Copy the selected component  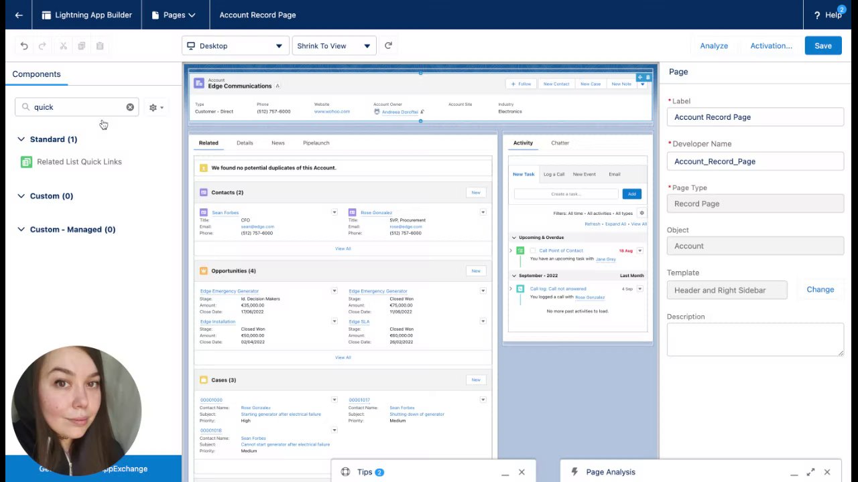[x=81, y=46]
